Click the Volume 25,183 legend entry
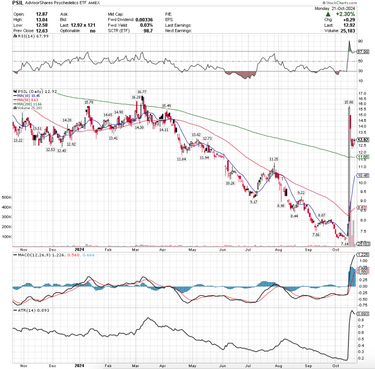Viewport: 375px width, 369px height. (28, 108)
